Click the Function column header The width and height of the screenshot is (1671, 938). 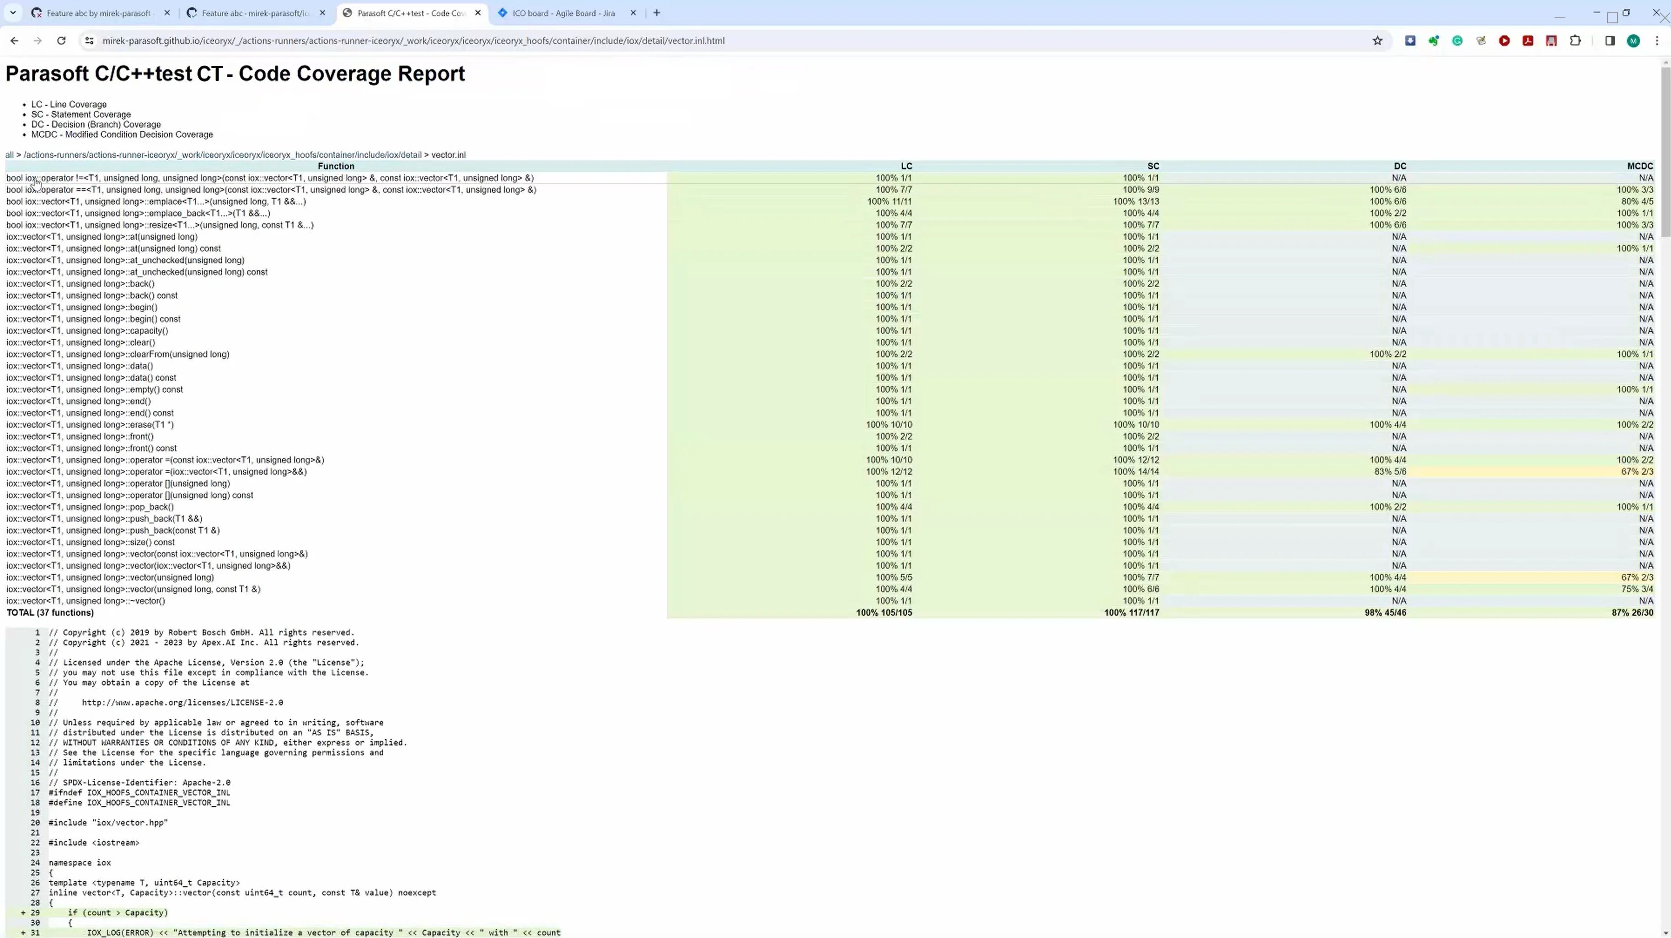pyautogui.click(x=336, y=166)
